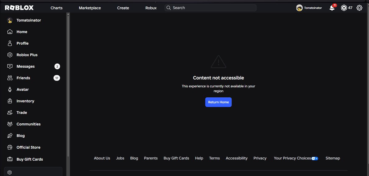Image resolution: width=369 pixels, height=176 pixels.
Task: Click the Tomatoinator avatar in top bar
Action: (x=299, y=8)
